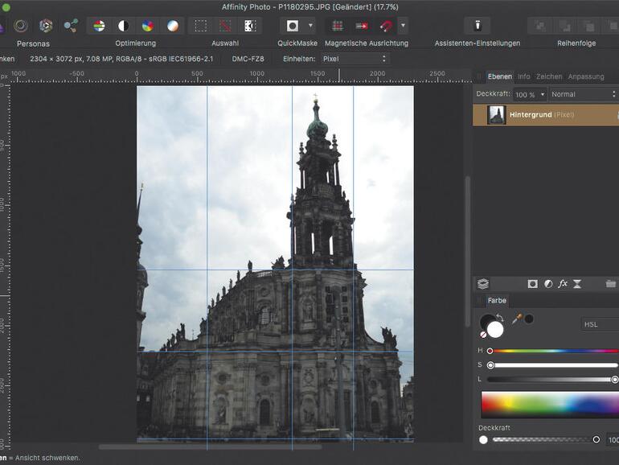Screen dimensions: 619x465
Task: Toggle Magnetische Ausrichtung magnet icon
Action: pos(386,26)
